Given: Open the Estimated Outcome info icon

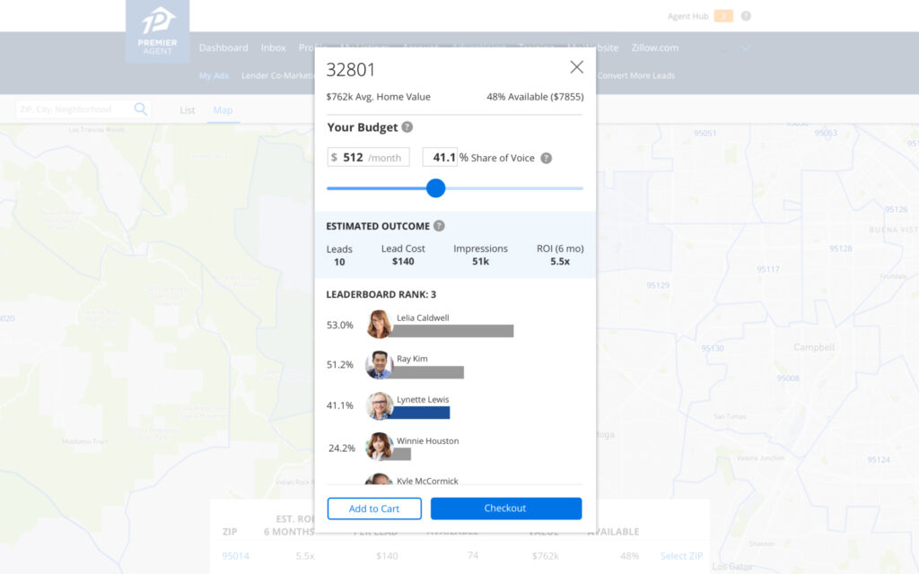Looking at the screenshot, I should pyautogui.click(x=437, y=225).
